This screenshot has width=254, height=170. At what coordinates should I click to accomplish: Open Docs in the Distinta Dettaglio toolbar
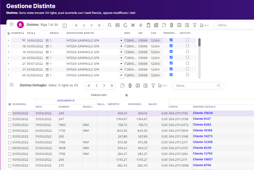tap(163, 85)
